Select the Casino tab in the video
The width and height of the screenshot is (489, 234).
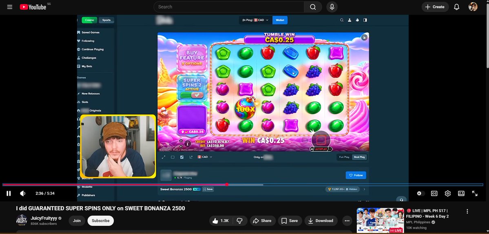click(89, 20)
